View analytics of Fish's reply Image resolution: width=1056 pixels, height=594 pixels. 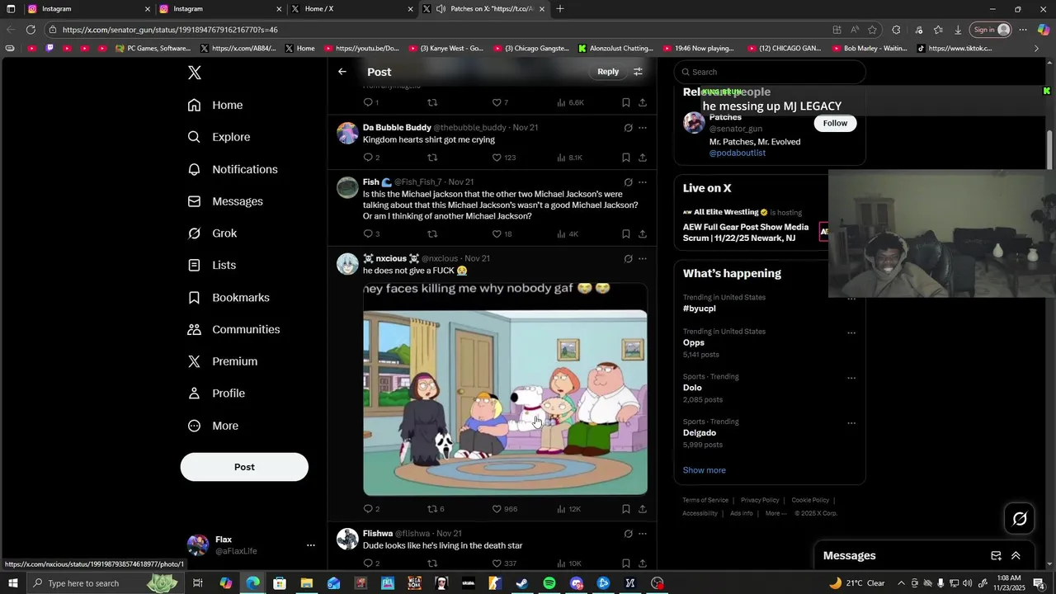pyautogui.click(x=568, y=234)
